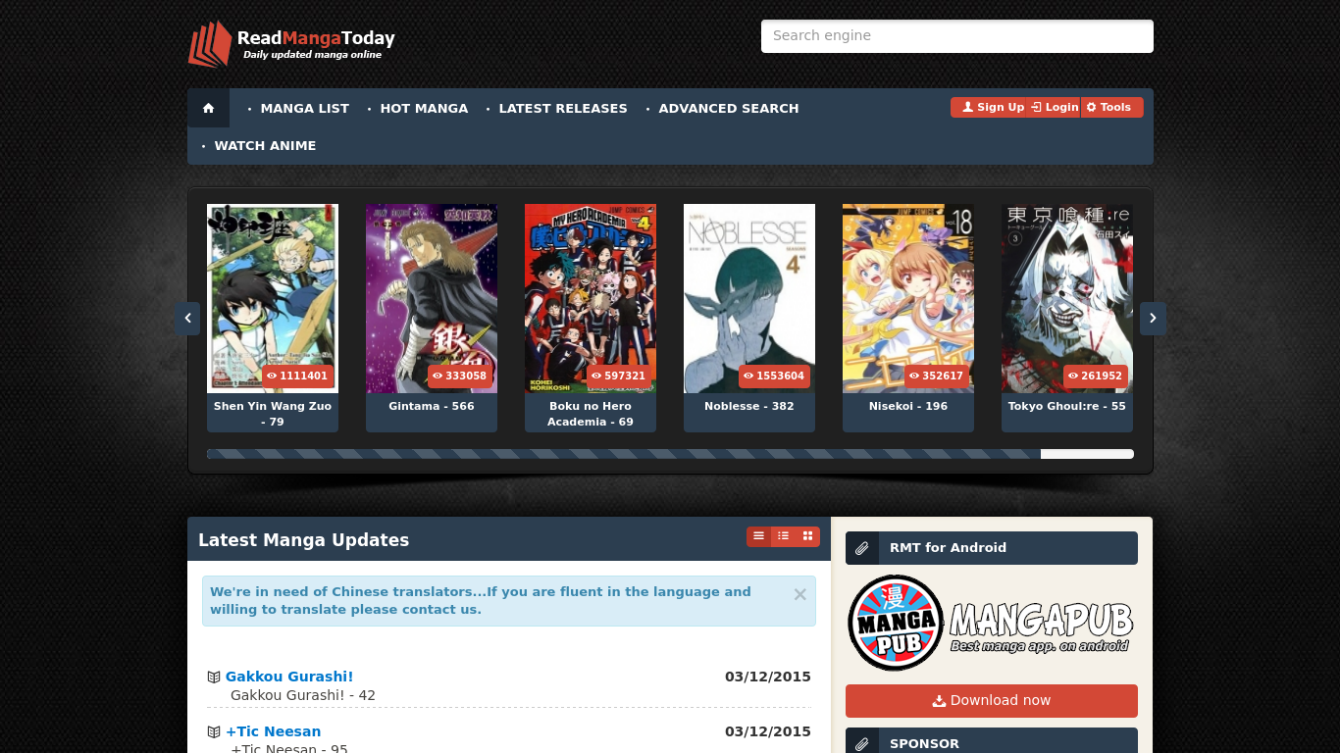Image resolution: width=1340 pixels, height=753 pixels.
Task: Open Boku no Hero Academia cover
Action: click(x=591, y=298)
